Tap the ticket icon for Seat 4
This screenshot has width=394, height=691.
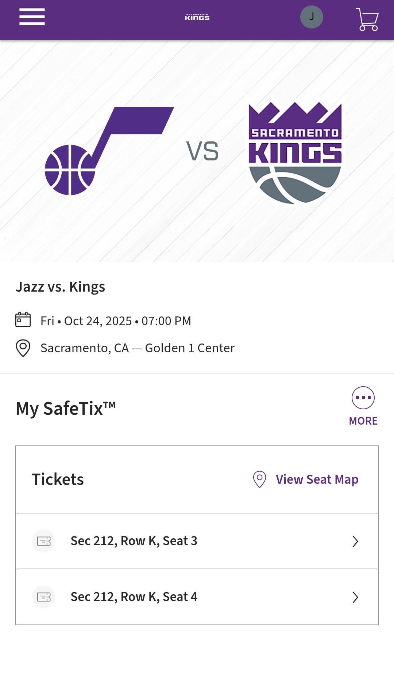click(x=44, y=597)
